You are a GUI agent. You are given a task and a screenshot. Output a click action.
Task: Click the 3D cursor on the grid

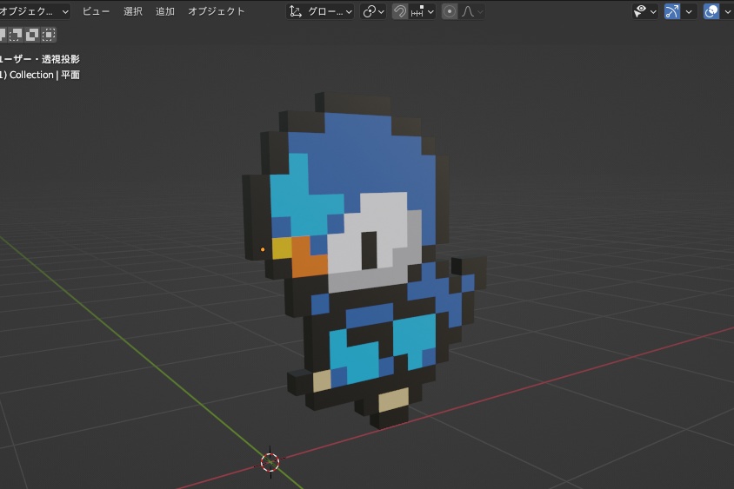click(x=270, y=462)
